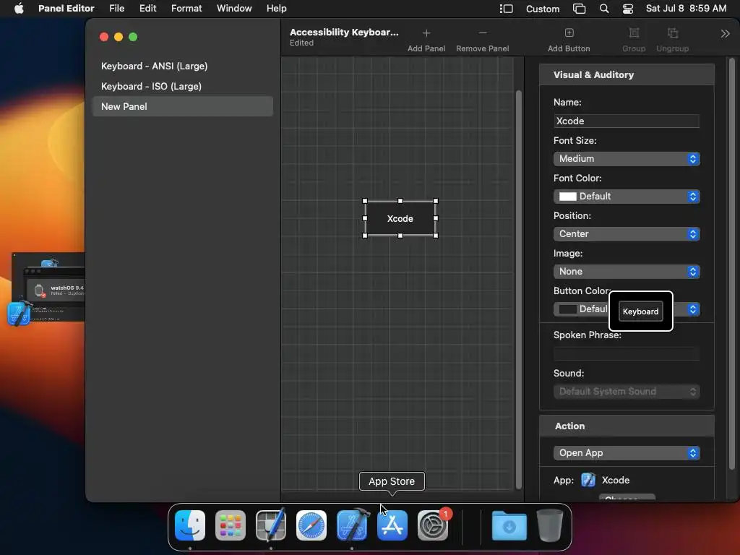The image size is (740, 555).
Task: Open the Sound Default System Sound dropdown
Action: pyautogui.click(x=627, y=391)
